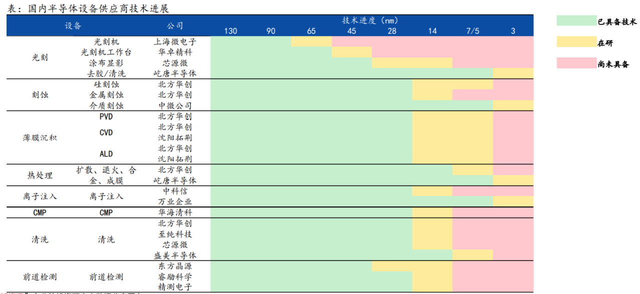Select the 中微公司 company entry
This screenshot has height=294, width=640.
click(x=174, y=105)
